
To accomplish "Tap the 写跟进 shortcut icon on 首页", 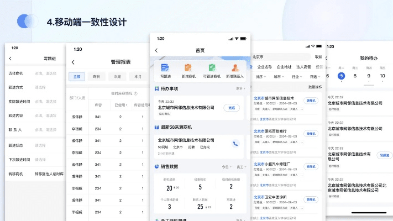I will pos(165,68).
